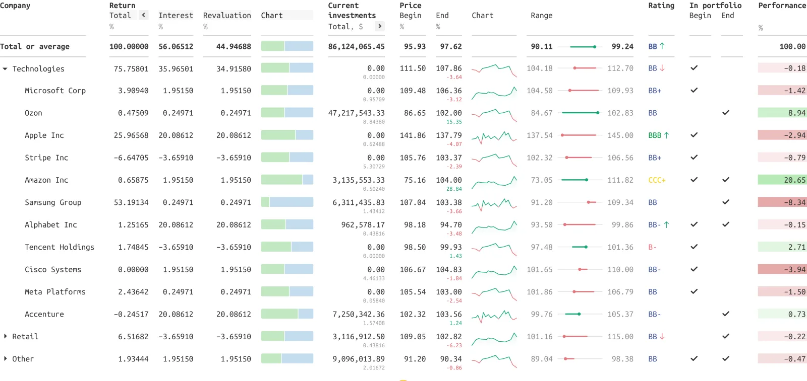Click the Other row End portfolio checkmark

[x=726, y=359]
